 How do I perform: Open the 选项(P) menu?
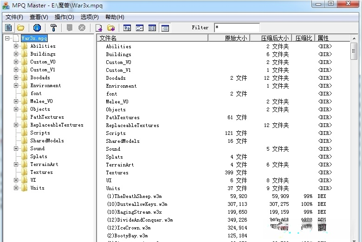pyautogui.click(x=90, y=17)
